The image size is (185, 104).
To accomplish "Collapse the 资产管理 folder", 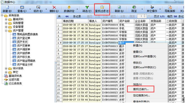I will [x=6, y=31].
